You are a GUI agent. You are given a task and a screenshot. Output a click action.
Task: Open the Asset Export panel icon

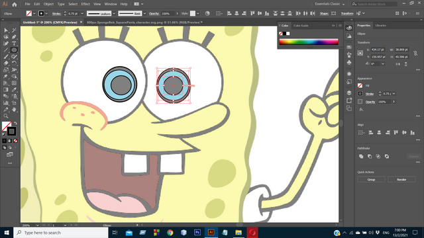(349, 100)
